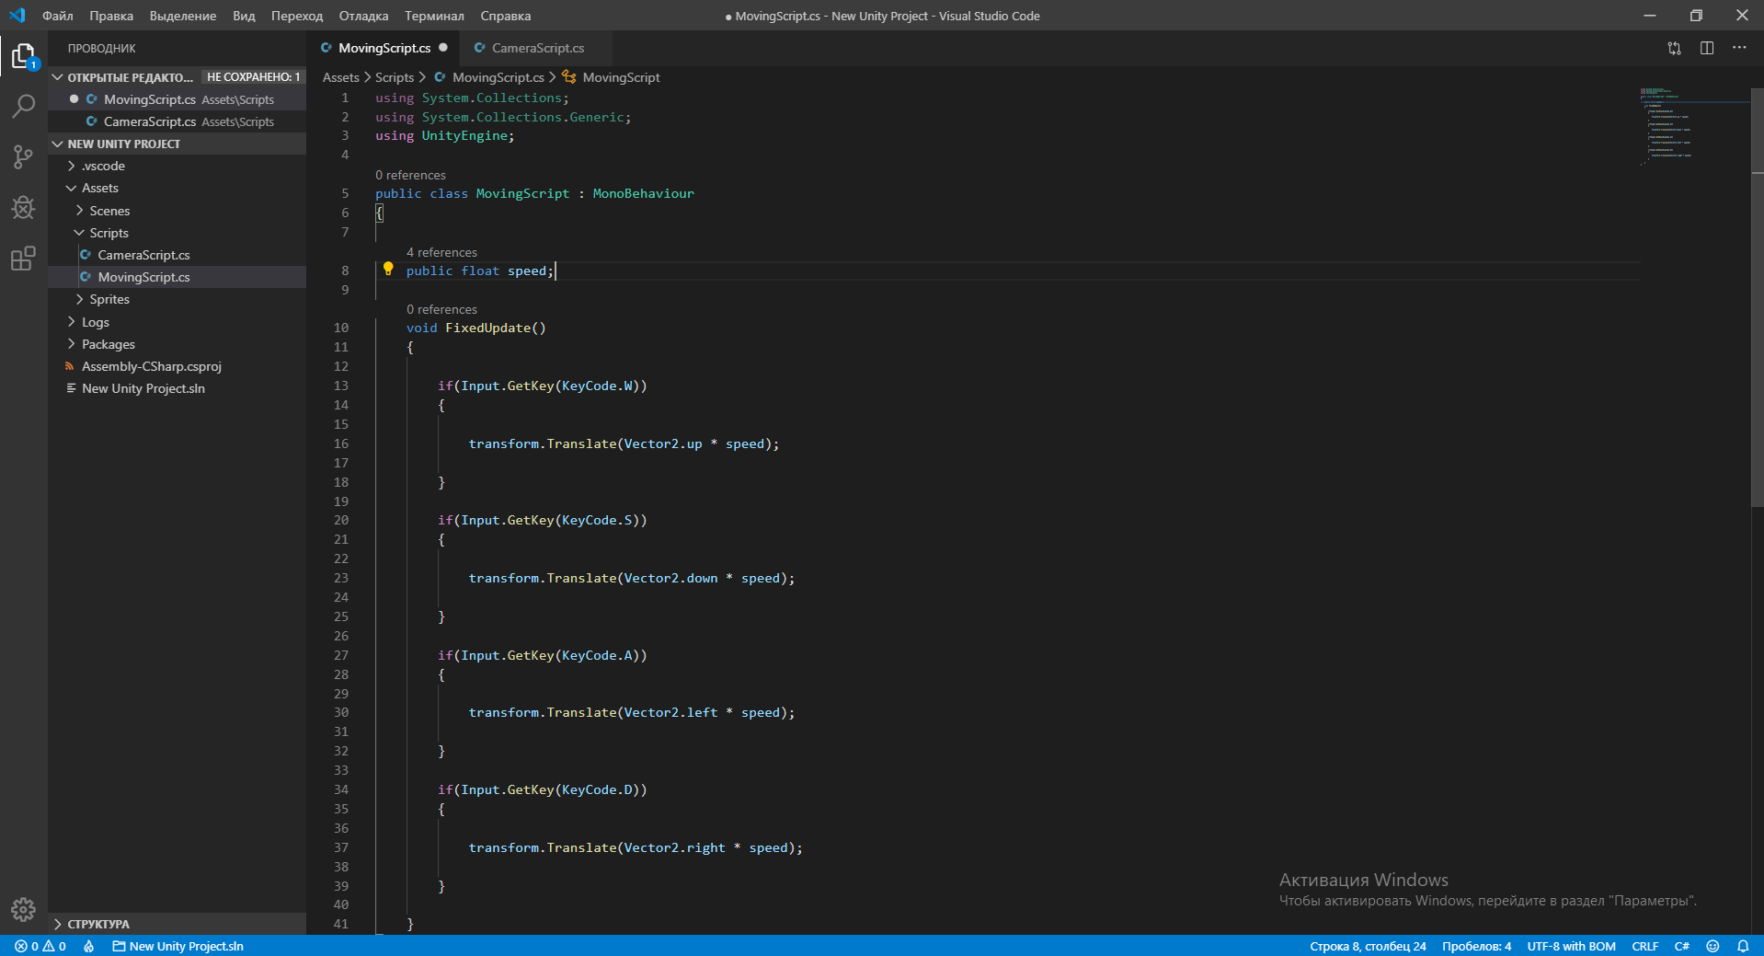Open the Debug view in activity bar
Screen dimensions: 1764x956
click(x=23, y=208)
